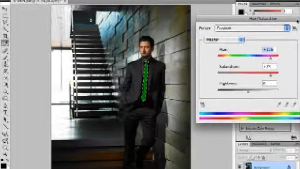This screenshot has height=169, width=300.
Task: Select the Blur tool
Action: point(5,92)
